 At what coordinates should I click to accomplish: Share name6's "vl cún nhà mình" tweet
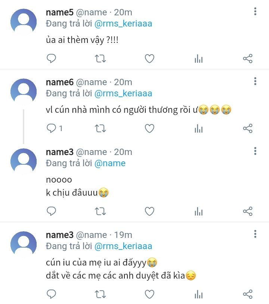click(248, 128)
